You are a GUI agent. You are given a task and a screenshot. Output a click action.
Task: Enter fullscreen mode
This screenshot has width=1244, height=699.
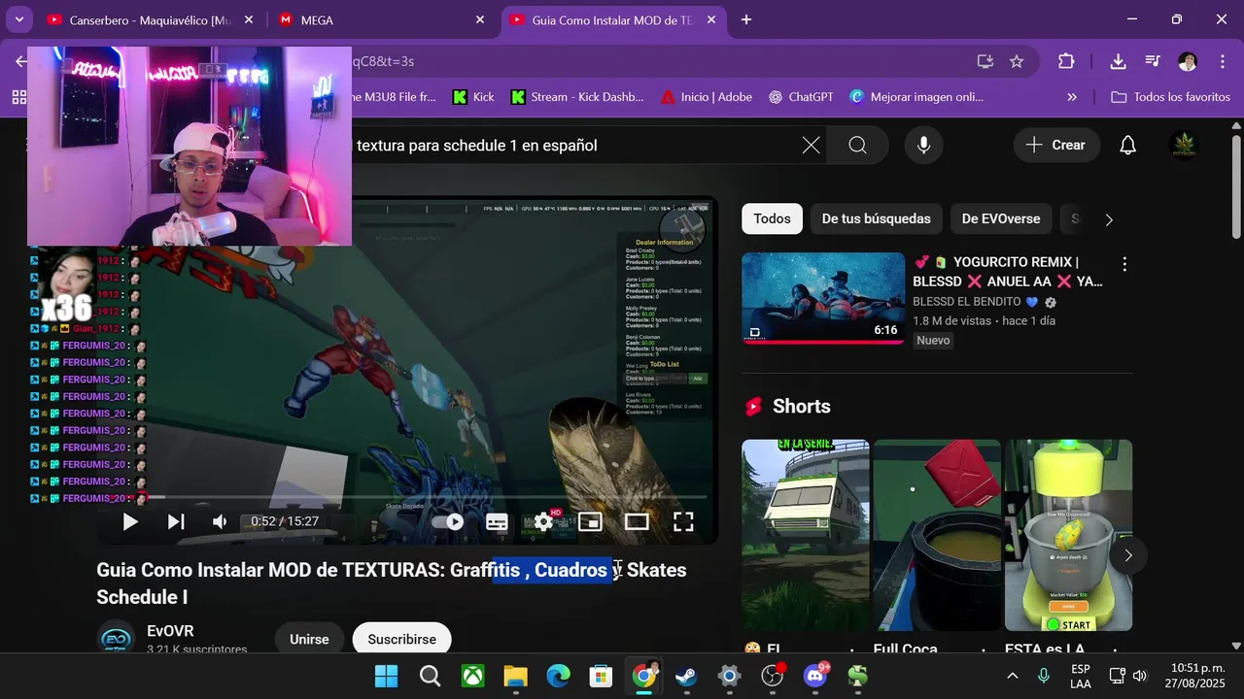coord(683,521)
